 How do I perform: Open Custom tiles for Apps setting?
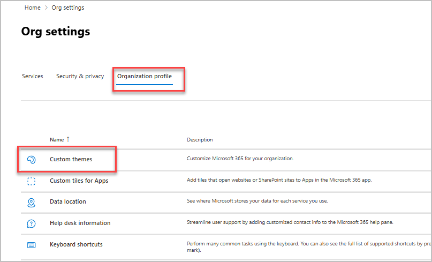point(79,181)
